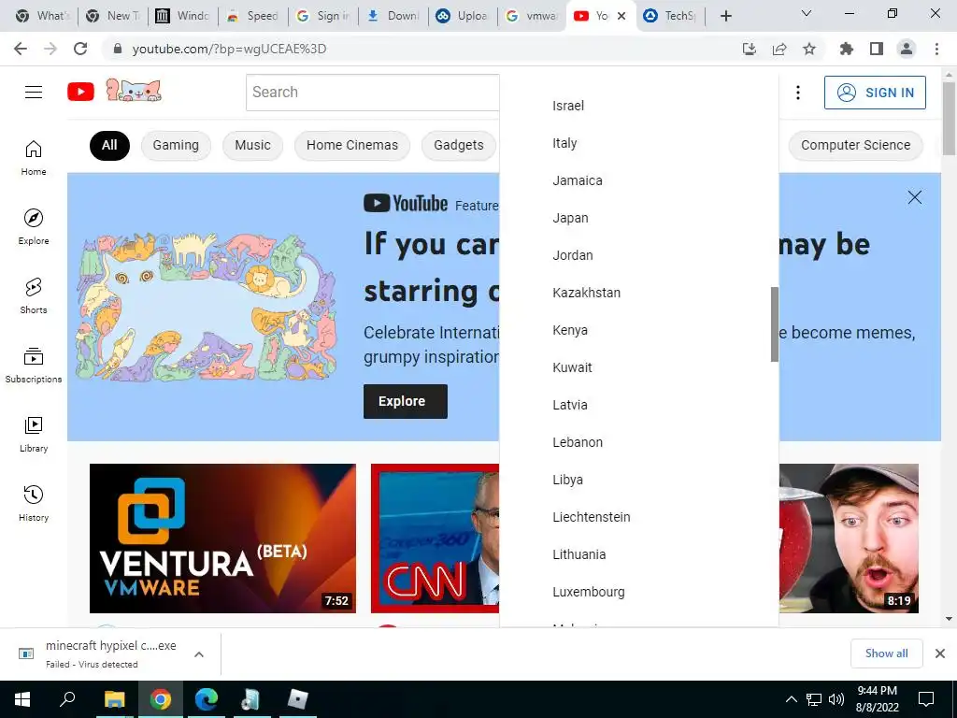Click the YouTube search field
957x718 pixels.
coord(372,93)
